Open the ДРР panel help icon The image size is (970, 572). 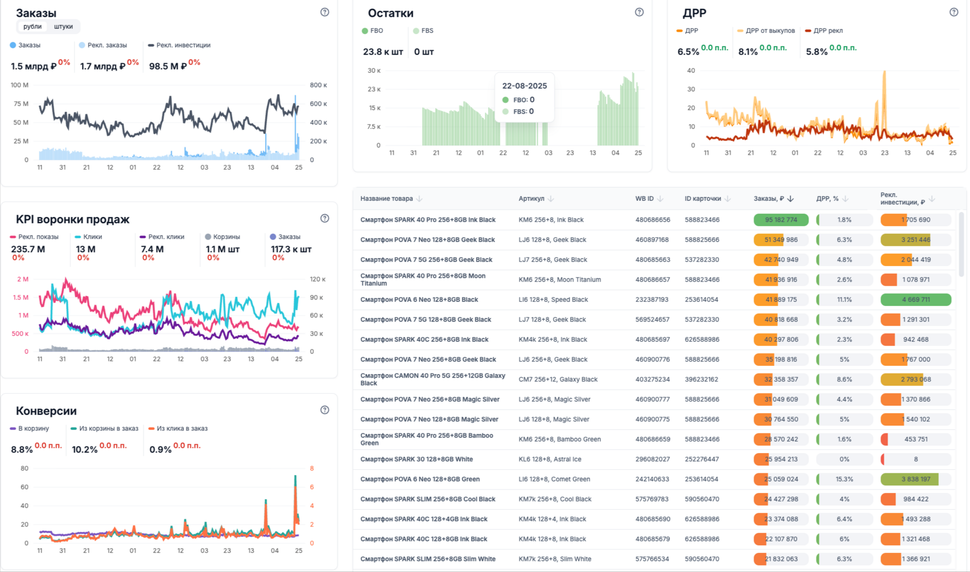pos(954,12)
